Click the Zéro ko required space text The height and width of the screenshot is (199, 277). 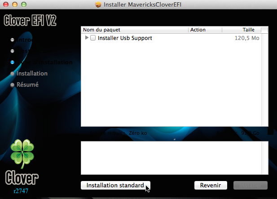(138, 133)
